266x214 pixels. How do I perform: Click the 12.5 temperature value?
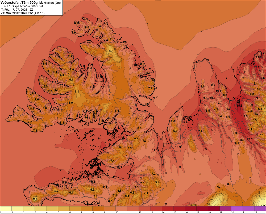pos(250,139)
